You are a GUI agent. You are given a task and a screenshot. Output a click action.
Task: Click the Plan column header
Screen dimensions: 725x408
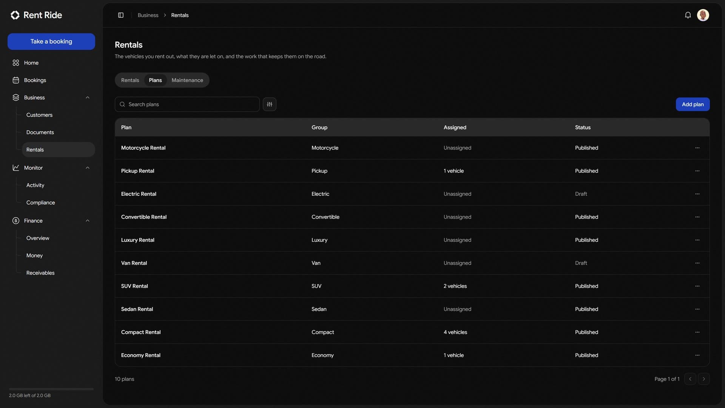[126, 127]
